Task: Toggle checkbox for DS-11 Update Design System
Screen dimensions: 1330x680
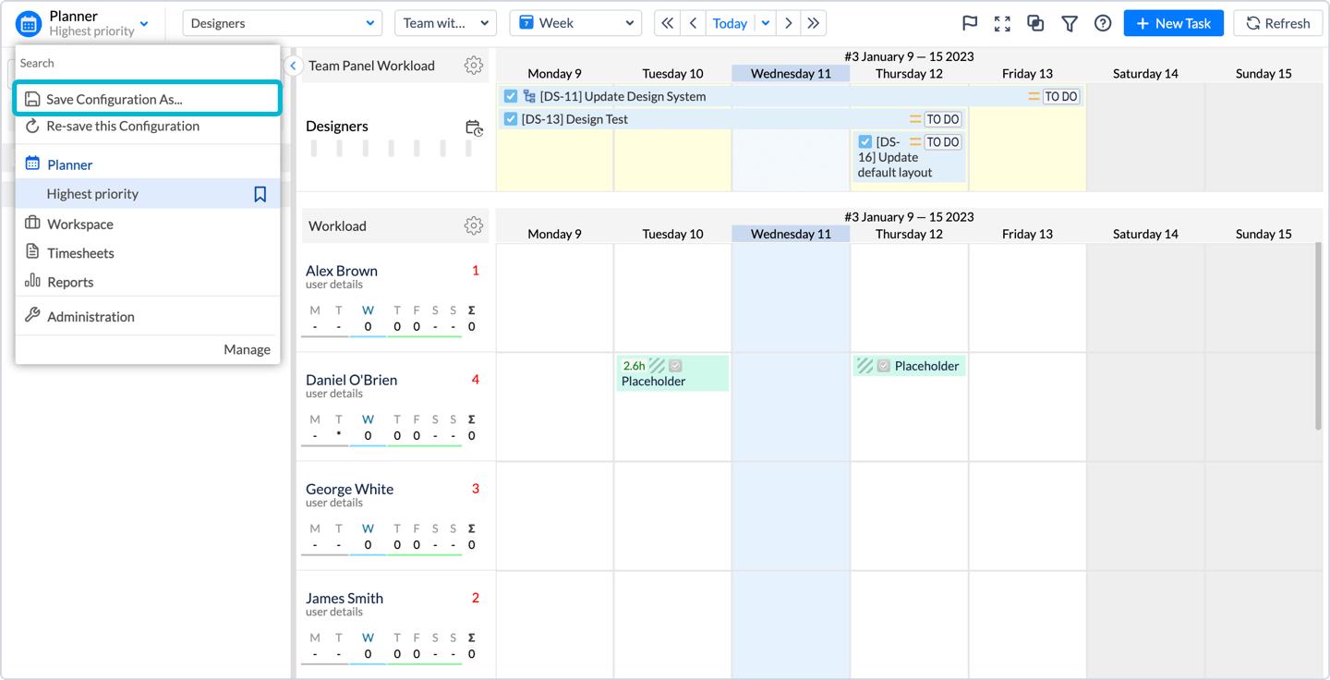Action: 511,96
